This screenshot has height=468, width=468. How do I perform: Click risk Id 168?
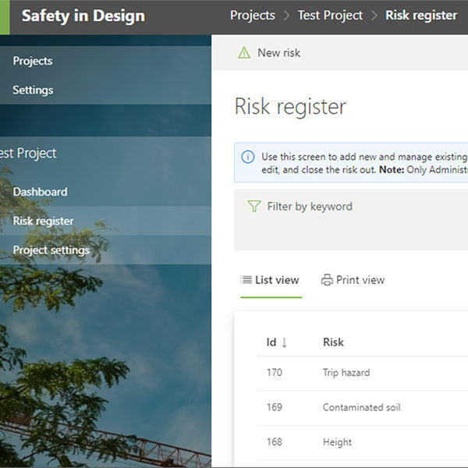pyautogui.click(x=275, y=442)
